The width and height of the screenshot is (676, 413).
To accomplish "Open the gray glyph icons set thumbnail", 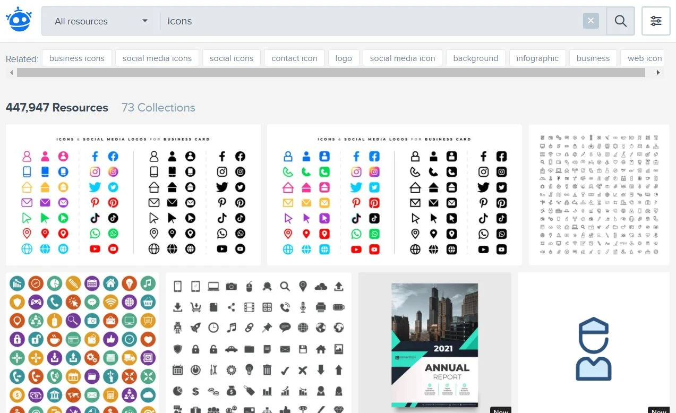I will 259,343.
